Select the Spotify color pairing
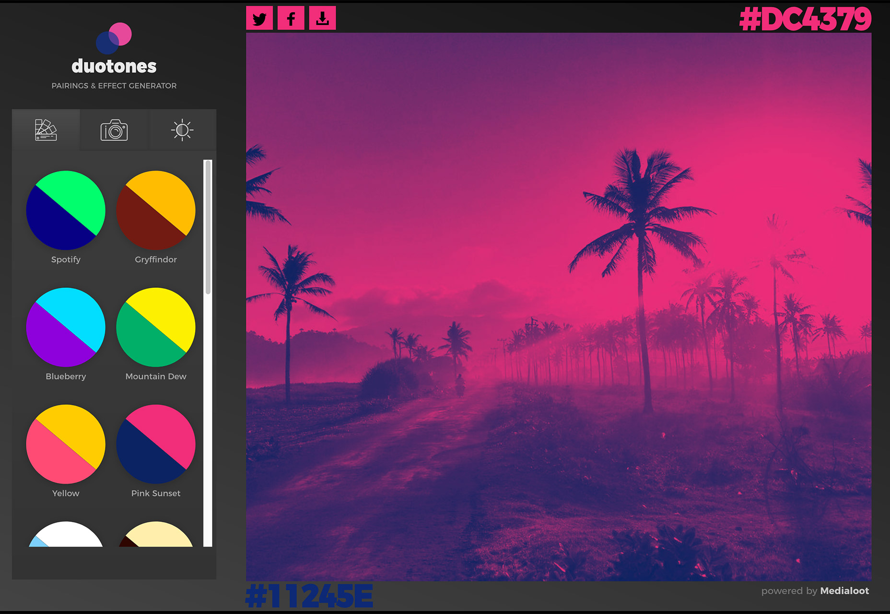 pos(66,210)
